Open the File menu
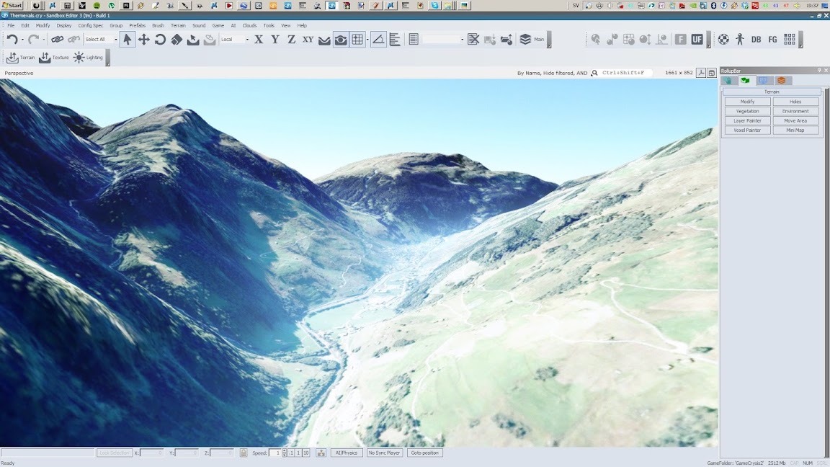Screen dimensions: 830x467 point(11,25)
